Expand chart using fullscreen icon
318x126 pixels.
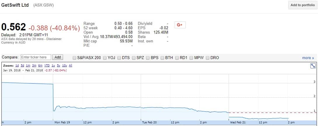coord(313,66)
